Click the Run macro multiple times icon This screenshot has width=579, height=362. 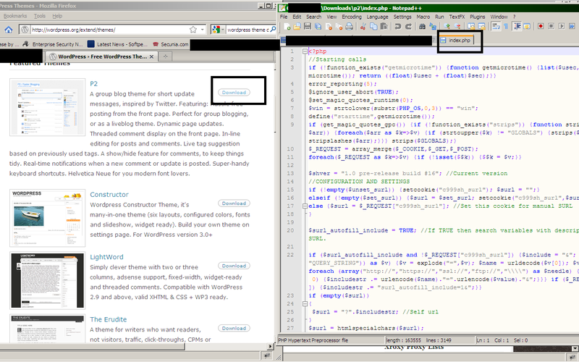coord(572,26)
